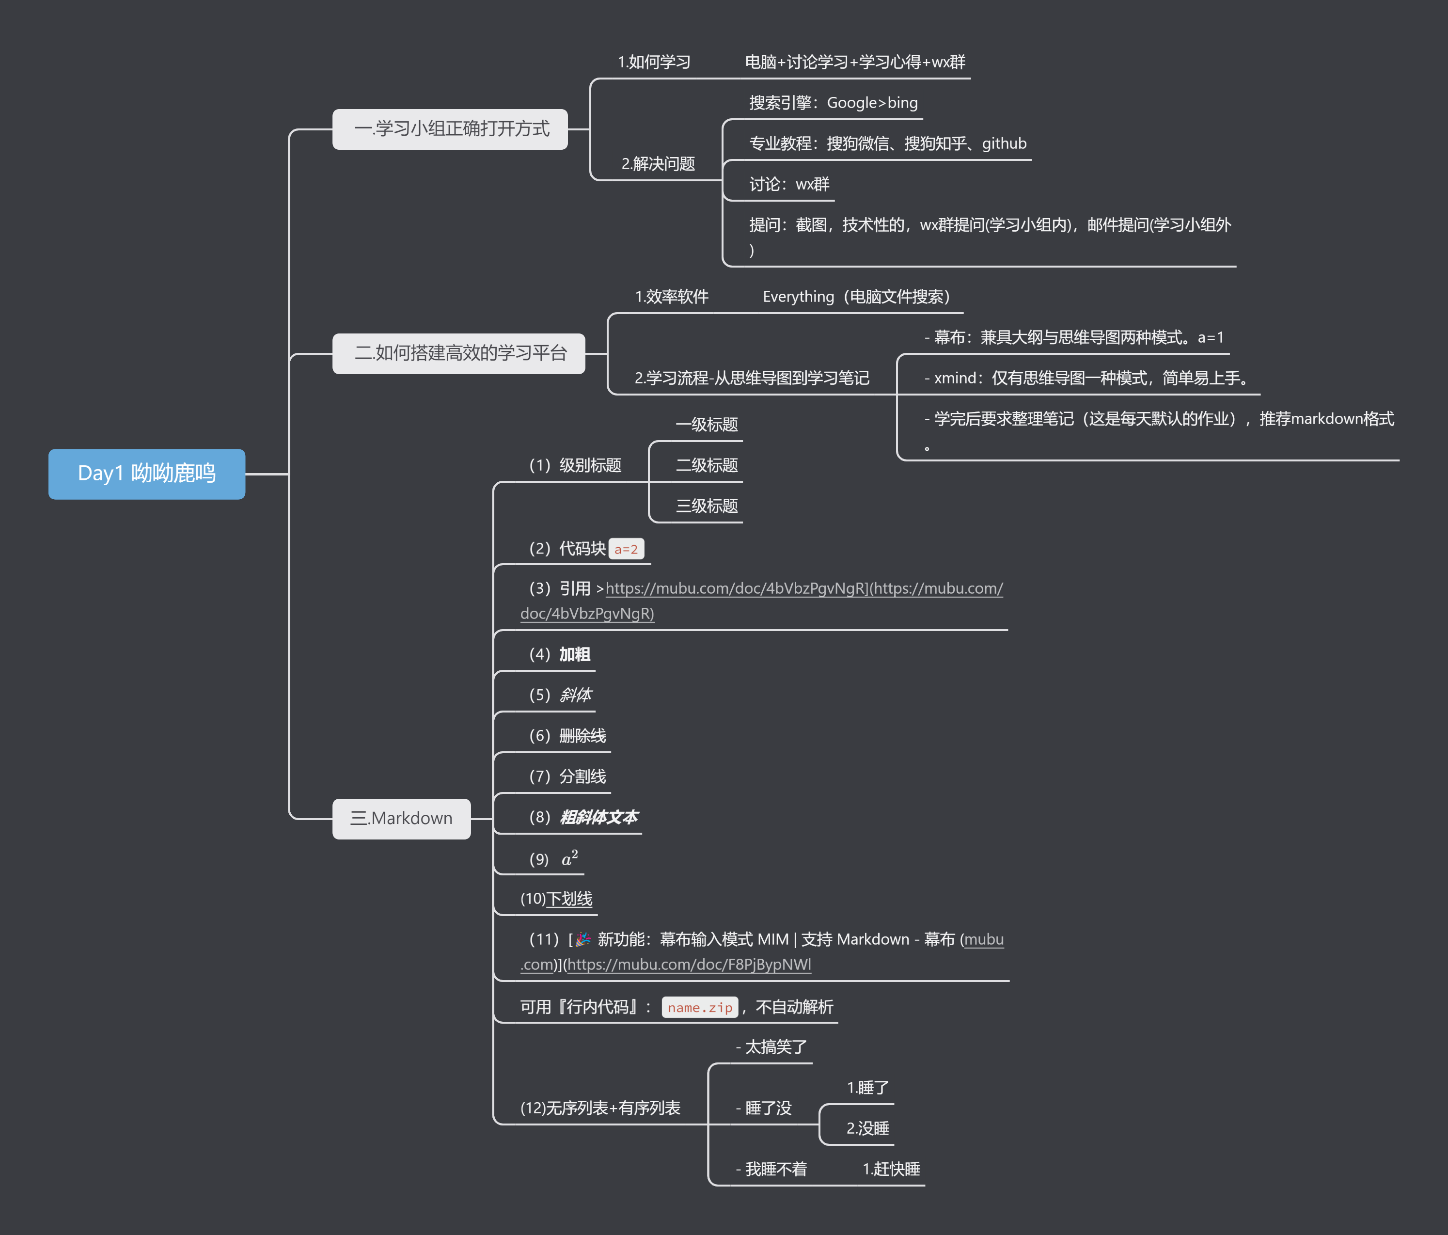1448x1235 pixels.
Task: Select '二级标题' leaf
Action: click(x=707, y=465)
